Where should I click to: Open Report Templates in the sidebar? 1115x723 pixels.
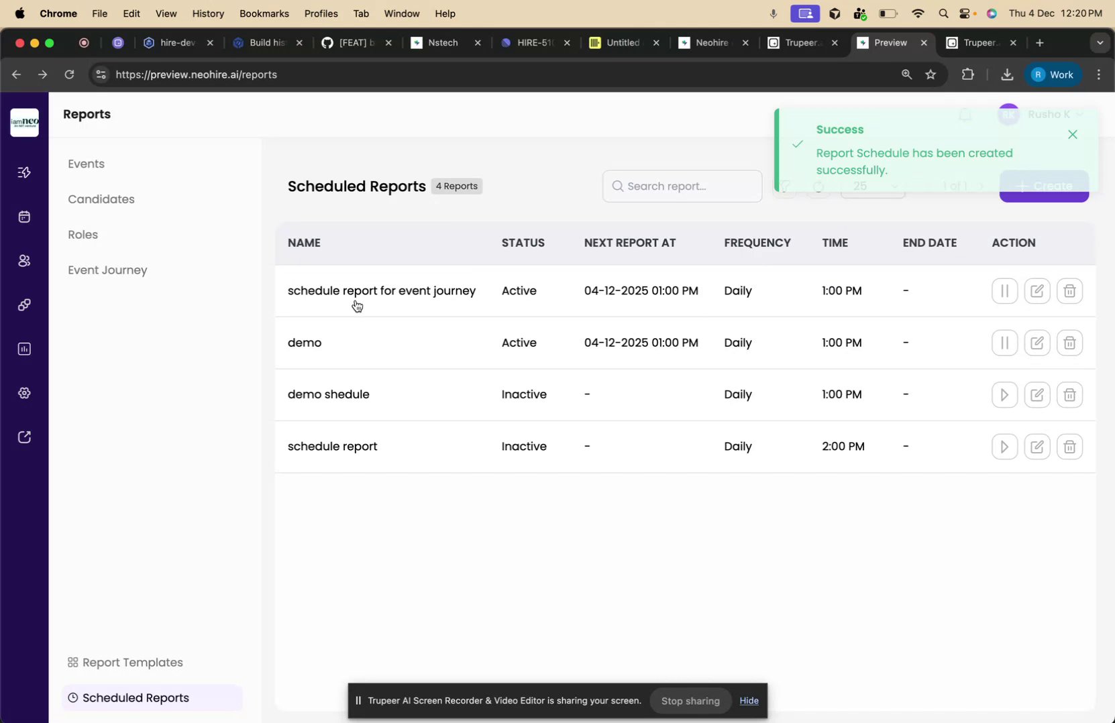(131, 662)
